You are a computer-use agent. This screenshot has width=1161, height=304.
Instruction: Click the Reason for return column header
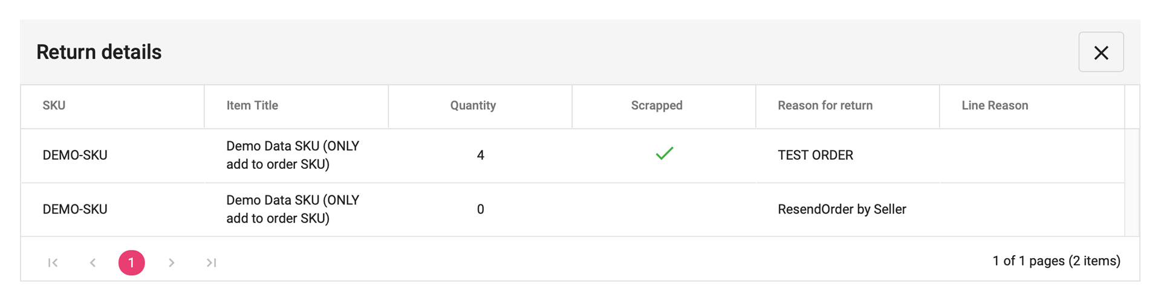(x=825, y=106)
